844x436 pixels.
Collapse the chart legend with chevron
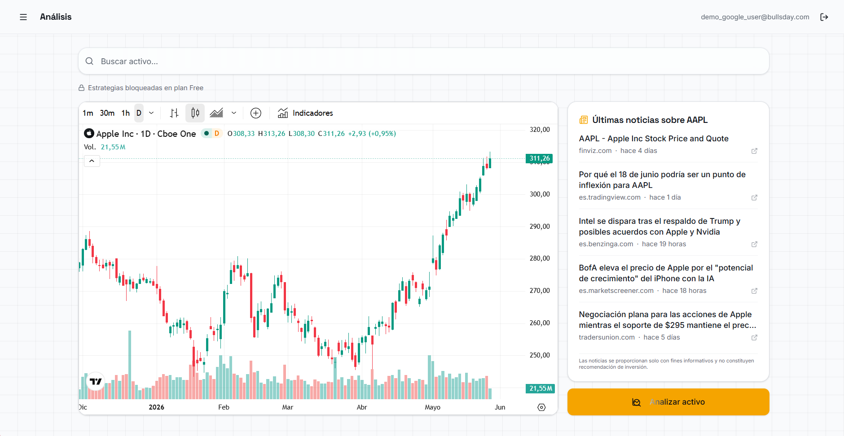click(x=92, y=161)
